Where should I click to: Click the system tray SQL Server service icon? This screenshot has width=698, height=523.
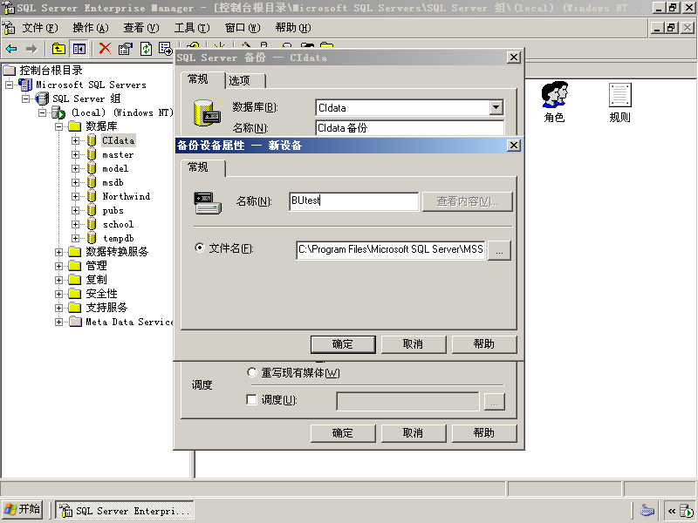[x=686, y=511]
